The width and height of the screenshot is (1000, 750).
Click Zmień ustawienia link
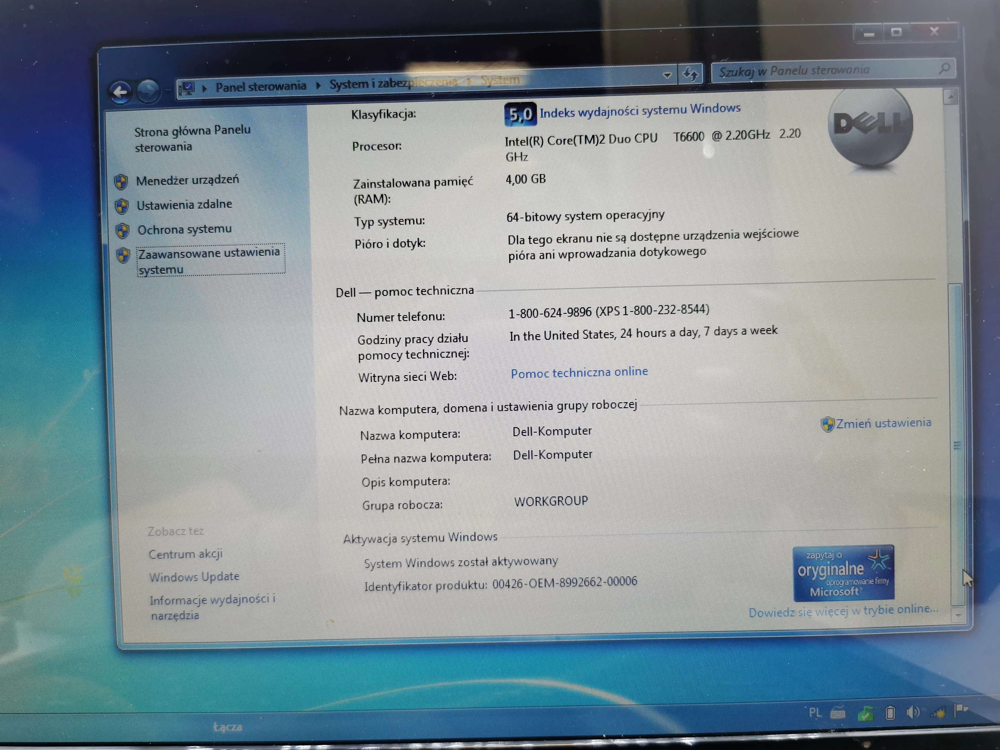pyautogui.click(x=883, y=423)
